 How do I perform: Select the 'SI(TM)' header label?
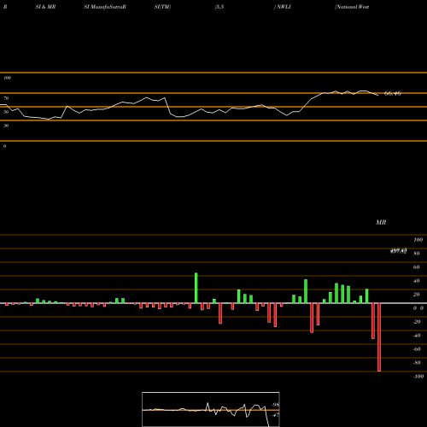tap(162, 7)
